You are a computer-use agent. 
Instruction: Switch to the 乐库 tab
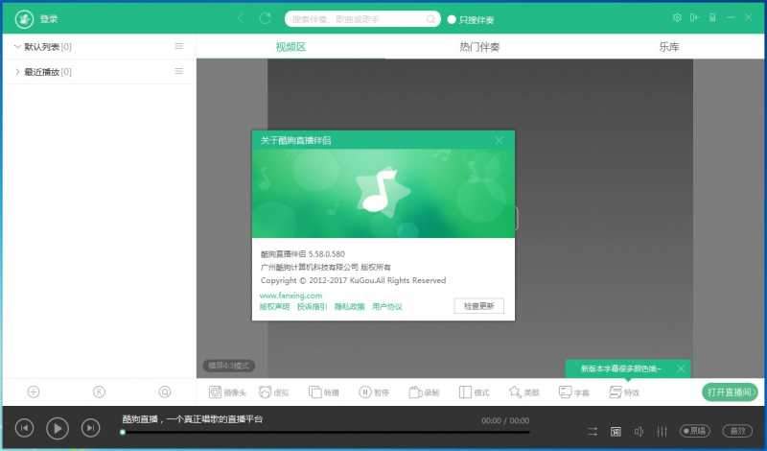[x=668, y=47]
